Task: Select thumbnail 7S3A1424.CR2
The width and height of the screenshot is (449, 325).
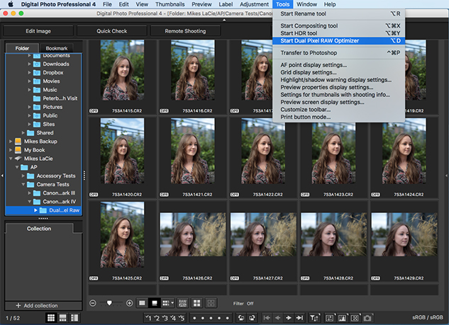Action: click(404, 157)
